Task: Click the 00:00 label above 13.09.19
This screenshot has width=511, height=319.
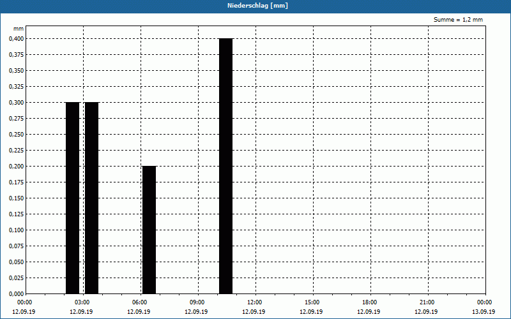Action: (485, 302)
